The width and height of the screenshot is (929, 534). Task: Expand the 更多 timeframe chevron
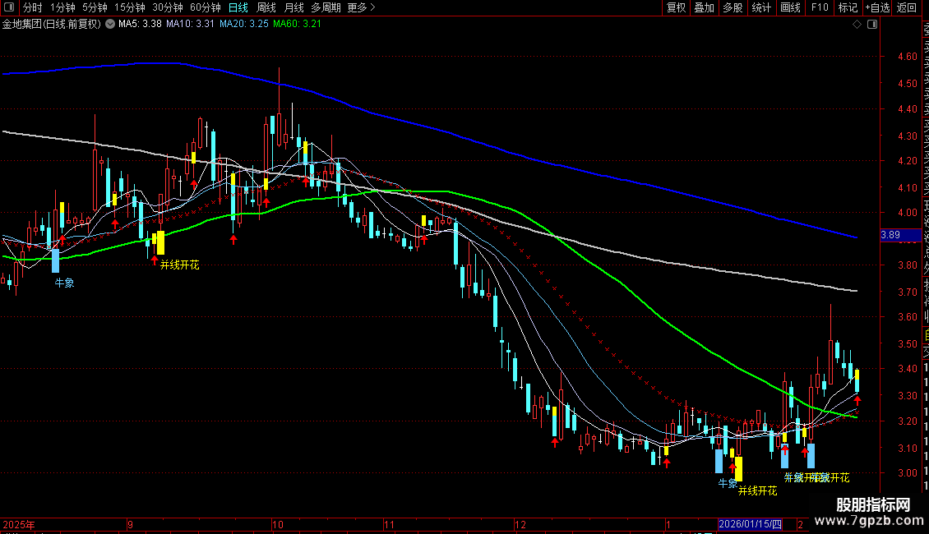(372, 7)
